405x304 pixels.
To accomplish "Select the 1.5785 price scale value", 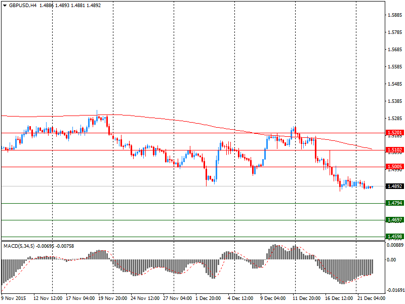I will pyautogui.click(x=395, y=32).
